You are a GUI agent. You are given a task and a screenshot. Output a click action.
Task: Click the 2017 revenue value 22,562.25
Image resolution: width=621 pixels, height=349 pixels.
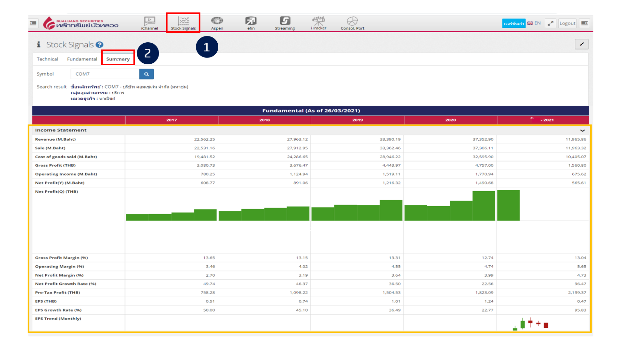tap(204, 139)
